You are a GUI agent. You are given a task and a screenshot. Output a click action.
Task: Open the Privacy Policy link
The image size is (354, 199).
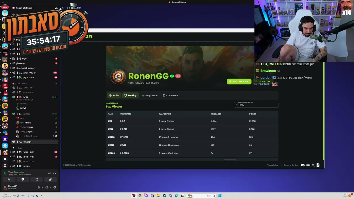(x=272, y=165)
